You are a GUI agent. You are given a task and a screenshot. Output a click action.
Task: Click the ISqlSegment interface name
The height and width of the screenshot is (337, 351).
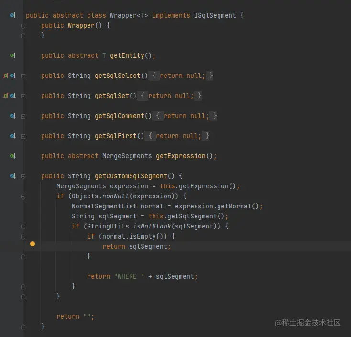pyautogui.click(x=215, y=15)
